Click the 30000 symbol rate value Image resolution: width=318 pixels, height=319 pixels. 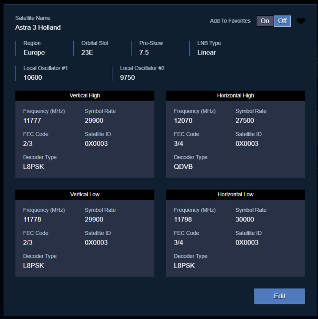pos(245,219)
